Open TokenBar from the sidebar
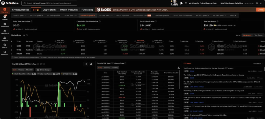 coord(5,32)
